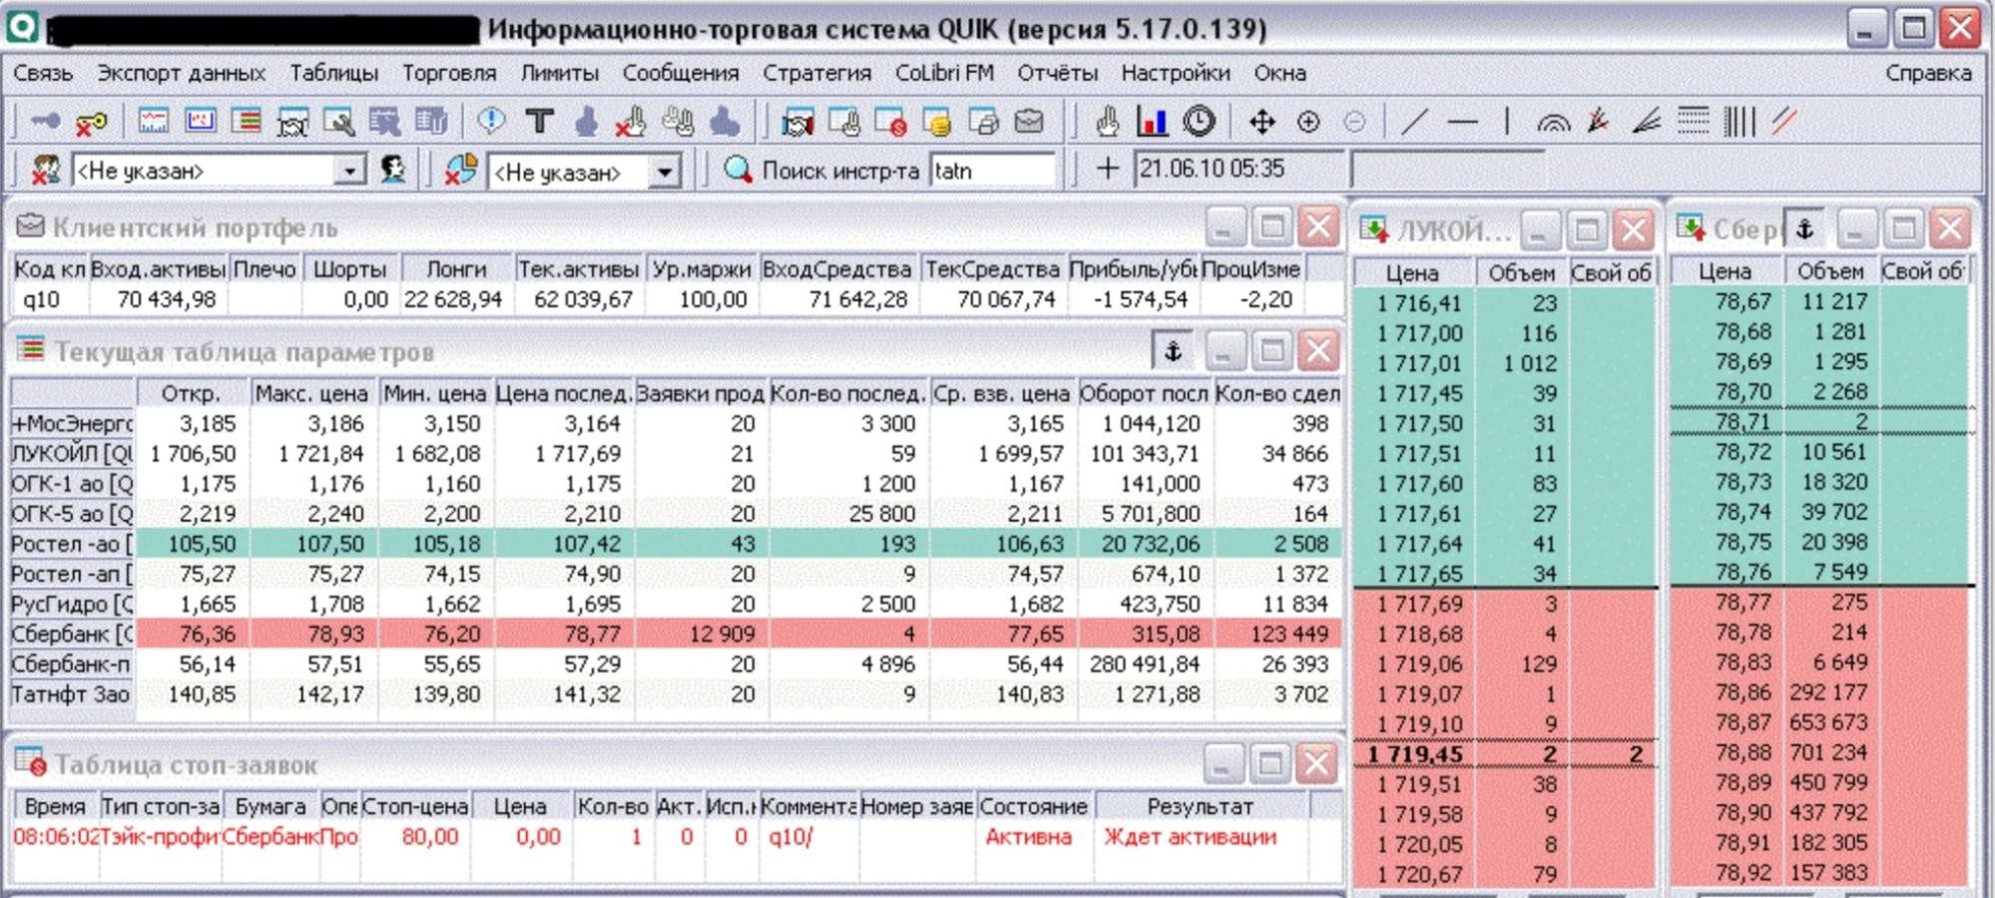The height and width of the screenshot is (898, 1995).
Task: Maximize the ЛУКОЙЛ quotes window
Action: coord(1586,230)
